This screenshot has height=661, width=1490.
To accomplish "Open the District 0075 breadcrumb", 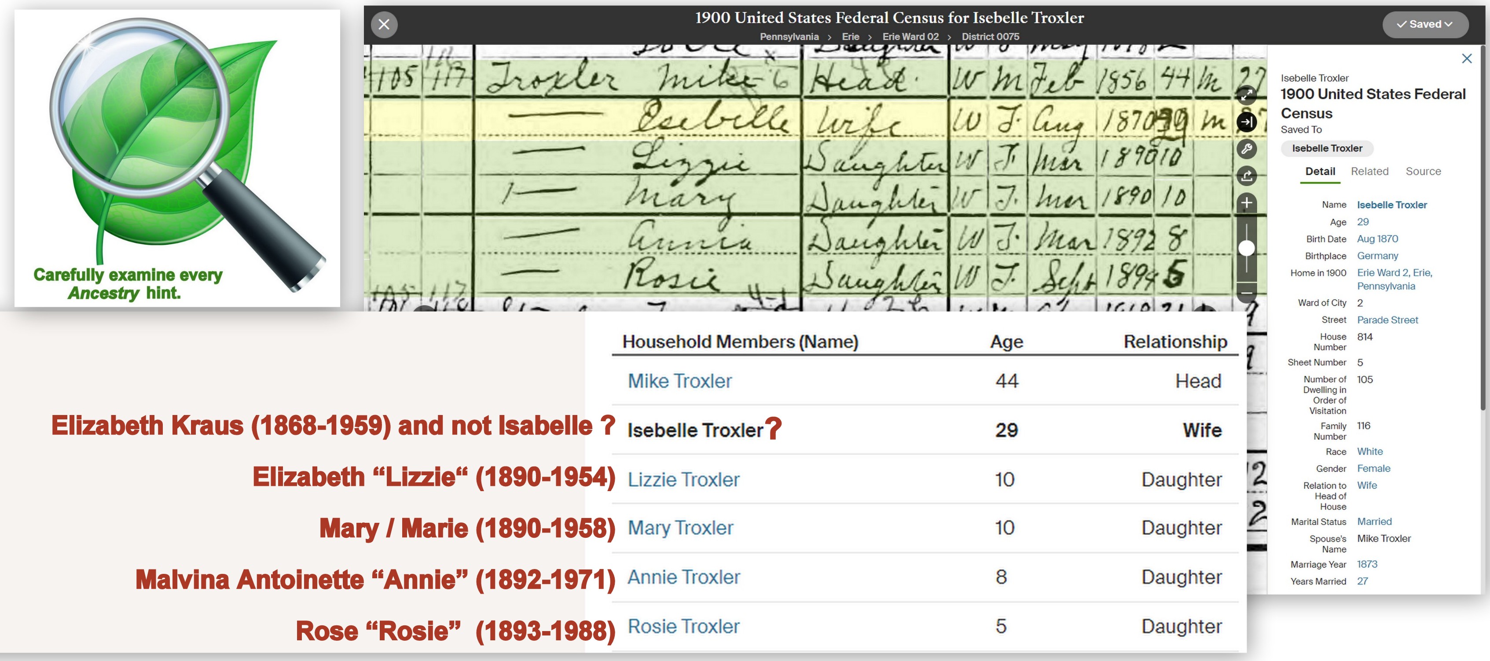I will coord(990,37).
